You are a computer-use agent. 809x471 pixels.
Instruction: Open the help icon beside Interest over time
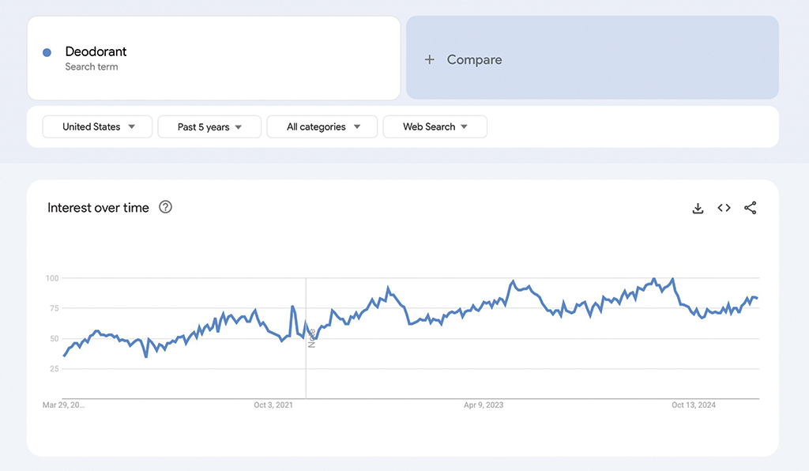coord(165,207)
